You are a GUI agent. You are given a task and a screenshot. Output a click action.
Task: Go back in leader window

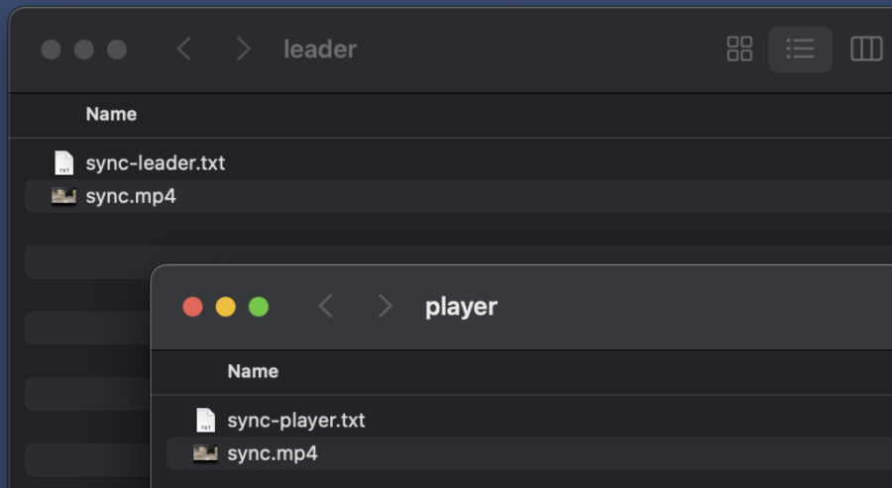[x=183, y=49]
